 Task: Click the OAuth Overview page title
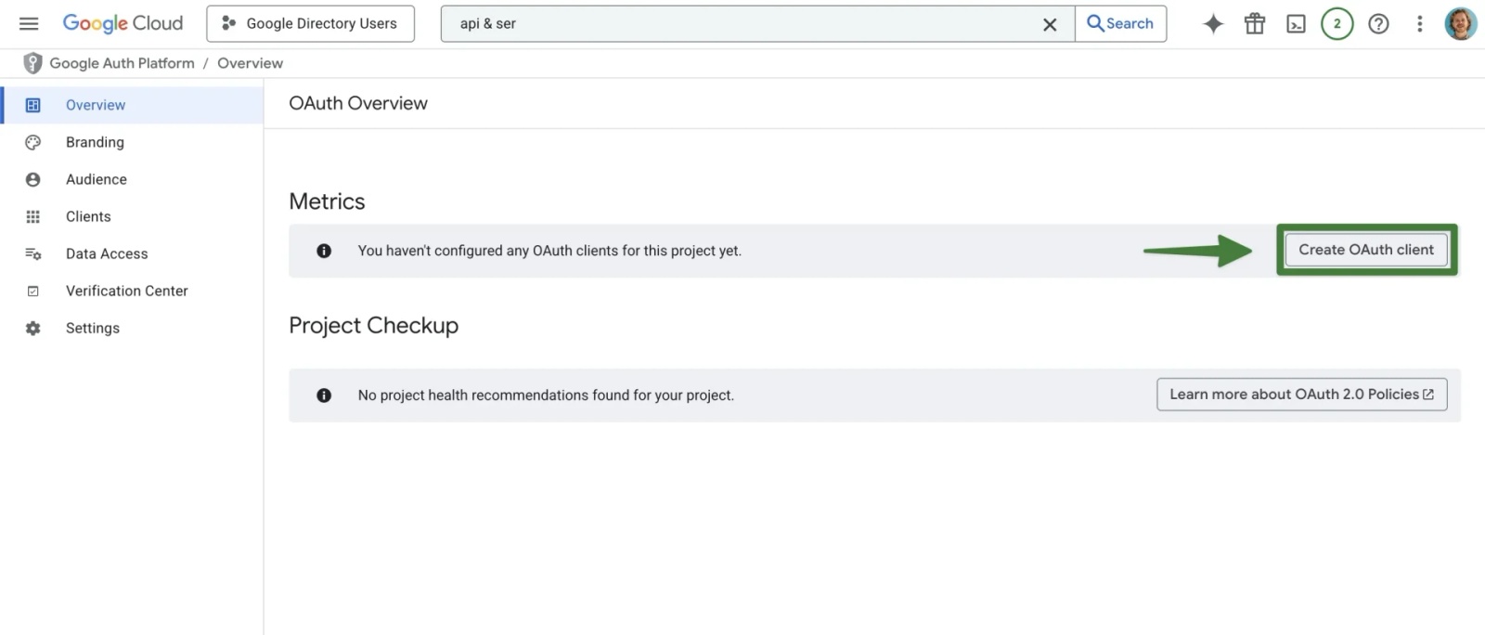point(358,103)
